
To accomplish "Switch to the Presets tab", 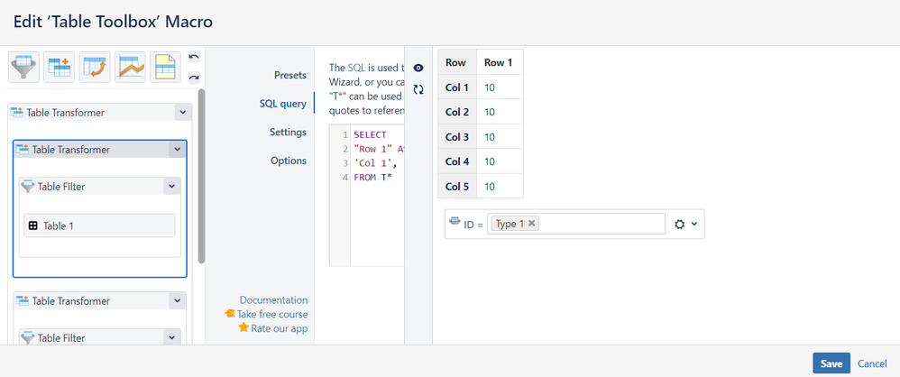I will point(289,75).
